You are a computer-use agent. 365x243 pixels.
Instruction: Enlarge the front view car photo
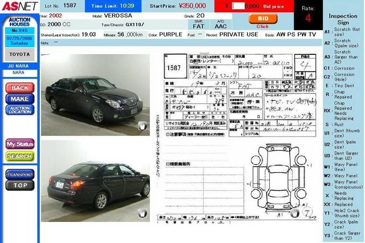pyautogui.click(x=95, y=95)
